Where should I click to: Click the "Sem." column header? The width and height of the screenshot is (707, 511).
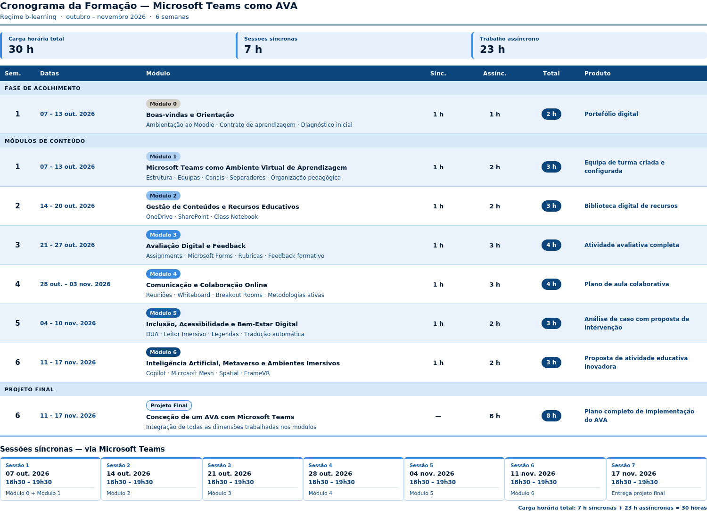(x=13, y=74)
